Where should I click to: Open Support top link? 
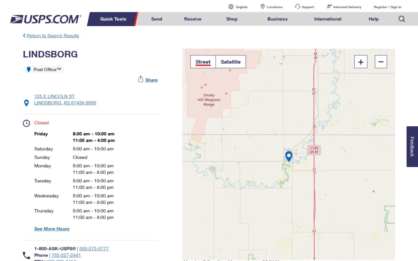(308, 7)
